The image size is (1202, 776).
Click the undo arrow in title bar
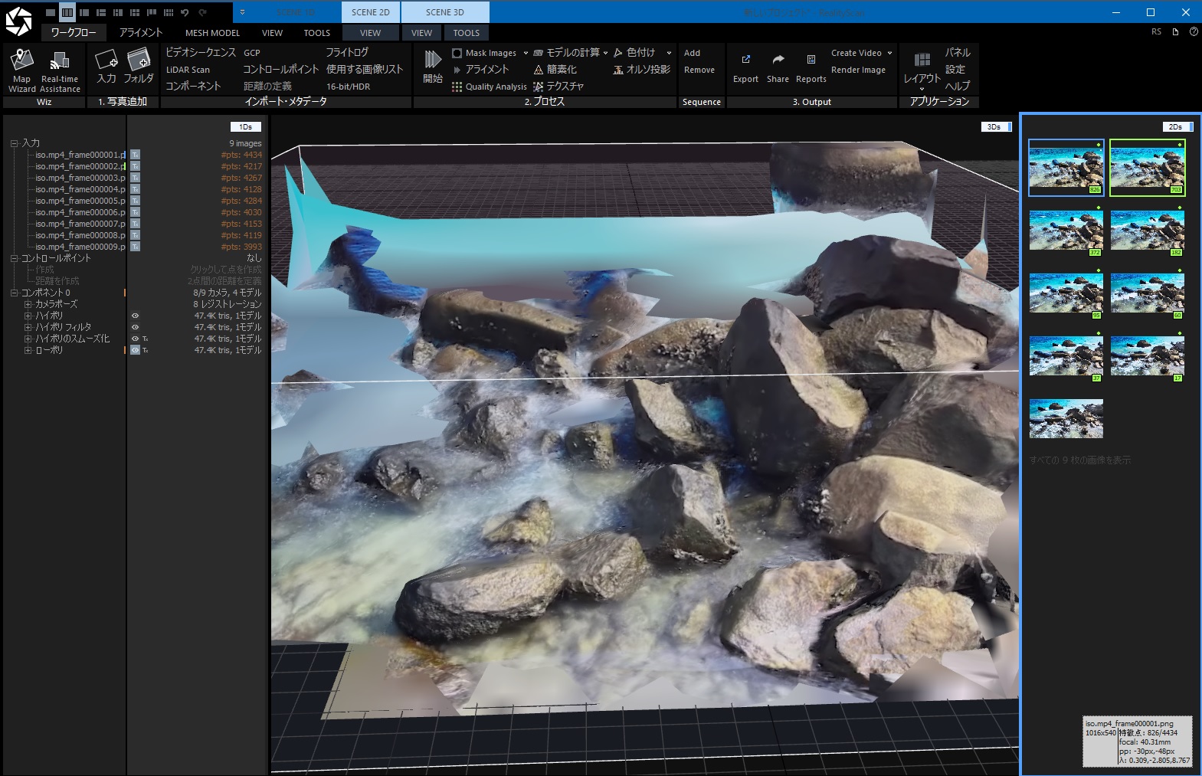pyautogui.click(x=185, y=12)
